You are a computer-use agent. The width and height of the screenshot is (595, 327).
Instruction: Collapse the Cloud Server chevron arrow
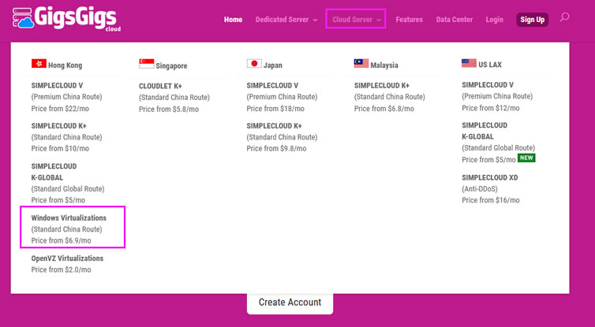click(379, 20)
